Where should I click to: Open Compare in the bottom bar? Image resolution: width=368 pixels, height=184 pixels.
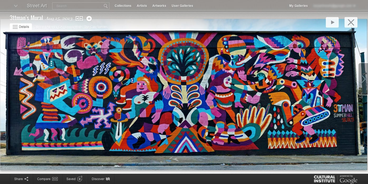pos(47,179)
